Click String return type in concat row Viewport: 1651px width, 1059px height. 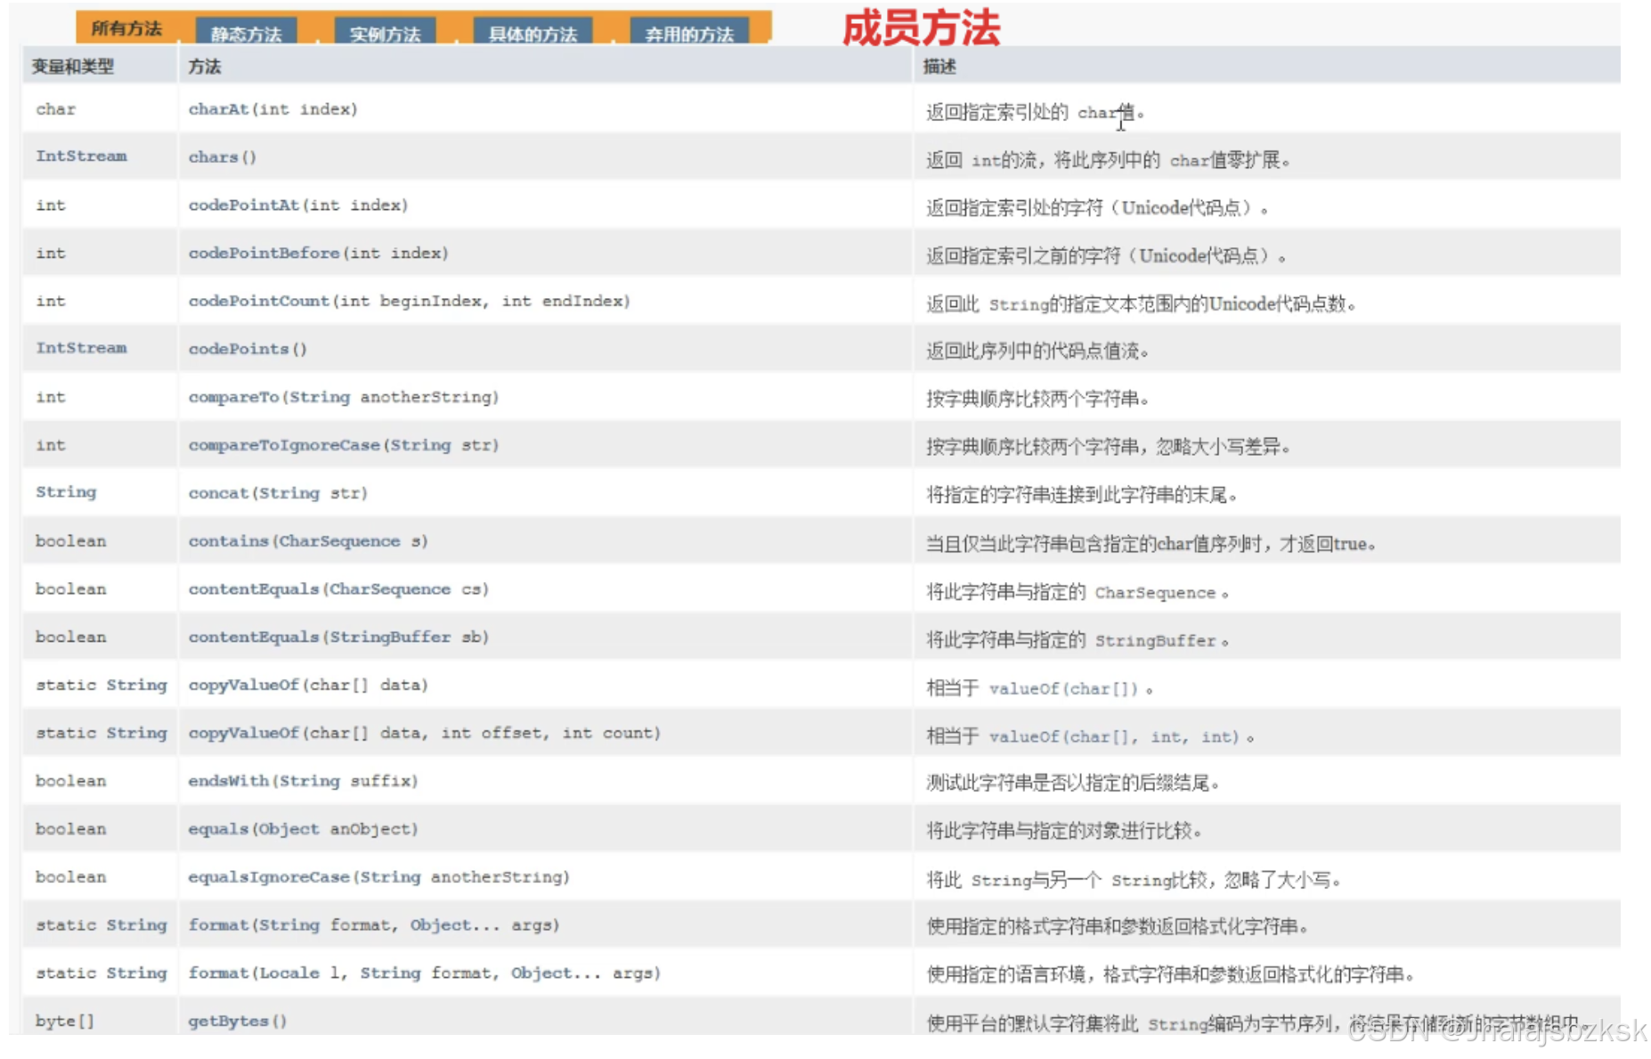[x=66, y=493]
